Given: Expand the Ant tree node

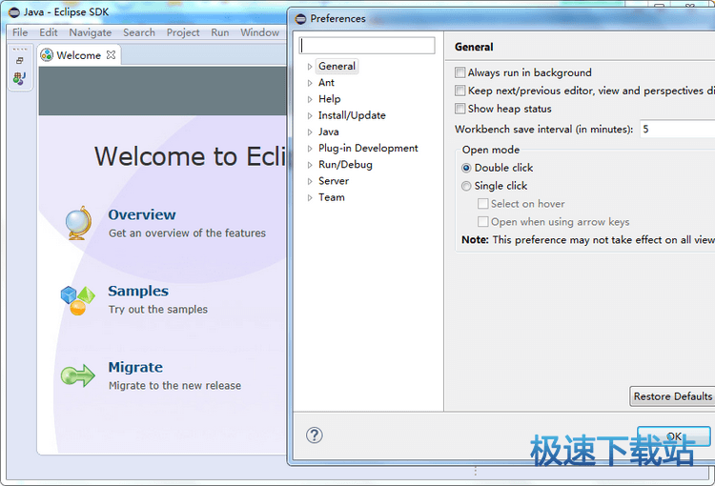Looking at the screenshot, I should 310,83.
